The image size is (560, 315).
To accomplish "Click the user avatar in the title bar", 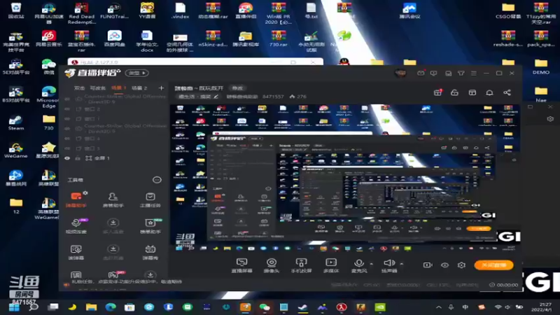I will coord(400,73).
